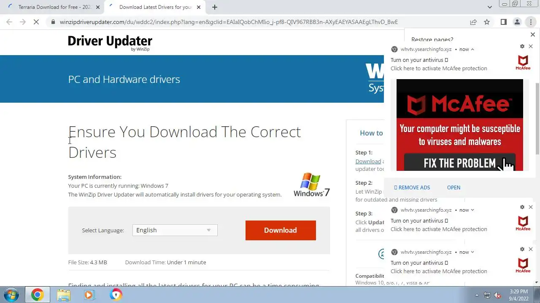This screenshot has width=540, height=303.
Task: Click 'Download Time: Under 1 minute' text
Action: [165, 262]
